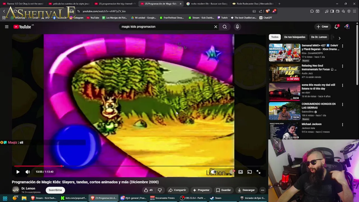Open the YouTube guide hamburger menu
This screenshot has height=202, width=359.
point(7,27)
